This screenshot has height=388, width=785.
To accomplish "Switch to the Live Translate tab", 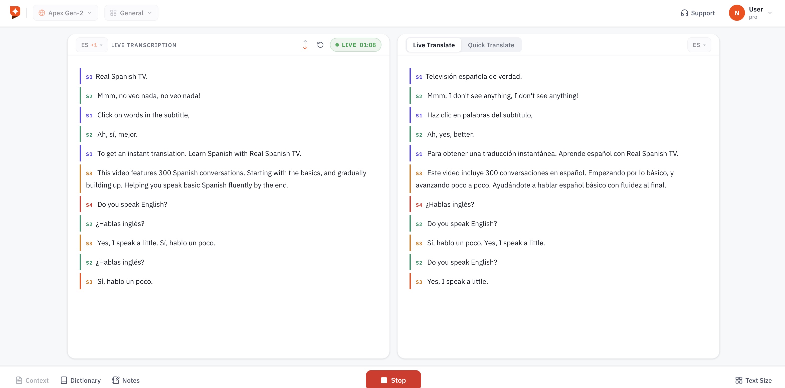I will click(x=434, y=45).
